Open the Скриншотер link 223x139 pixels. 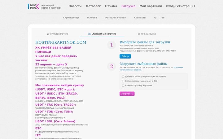pyautogui.click(x=71, y=18)
